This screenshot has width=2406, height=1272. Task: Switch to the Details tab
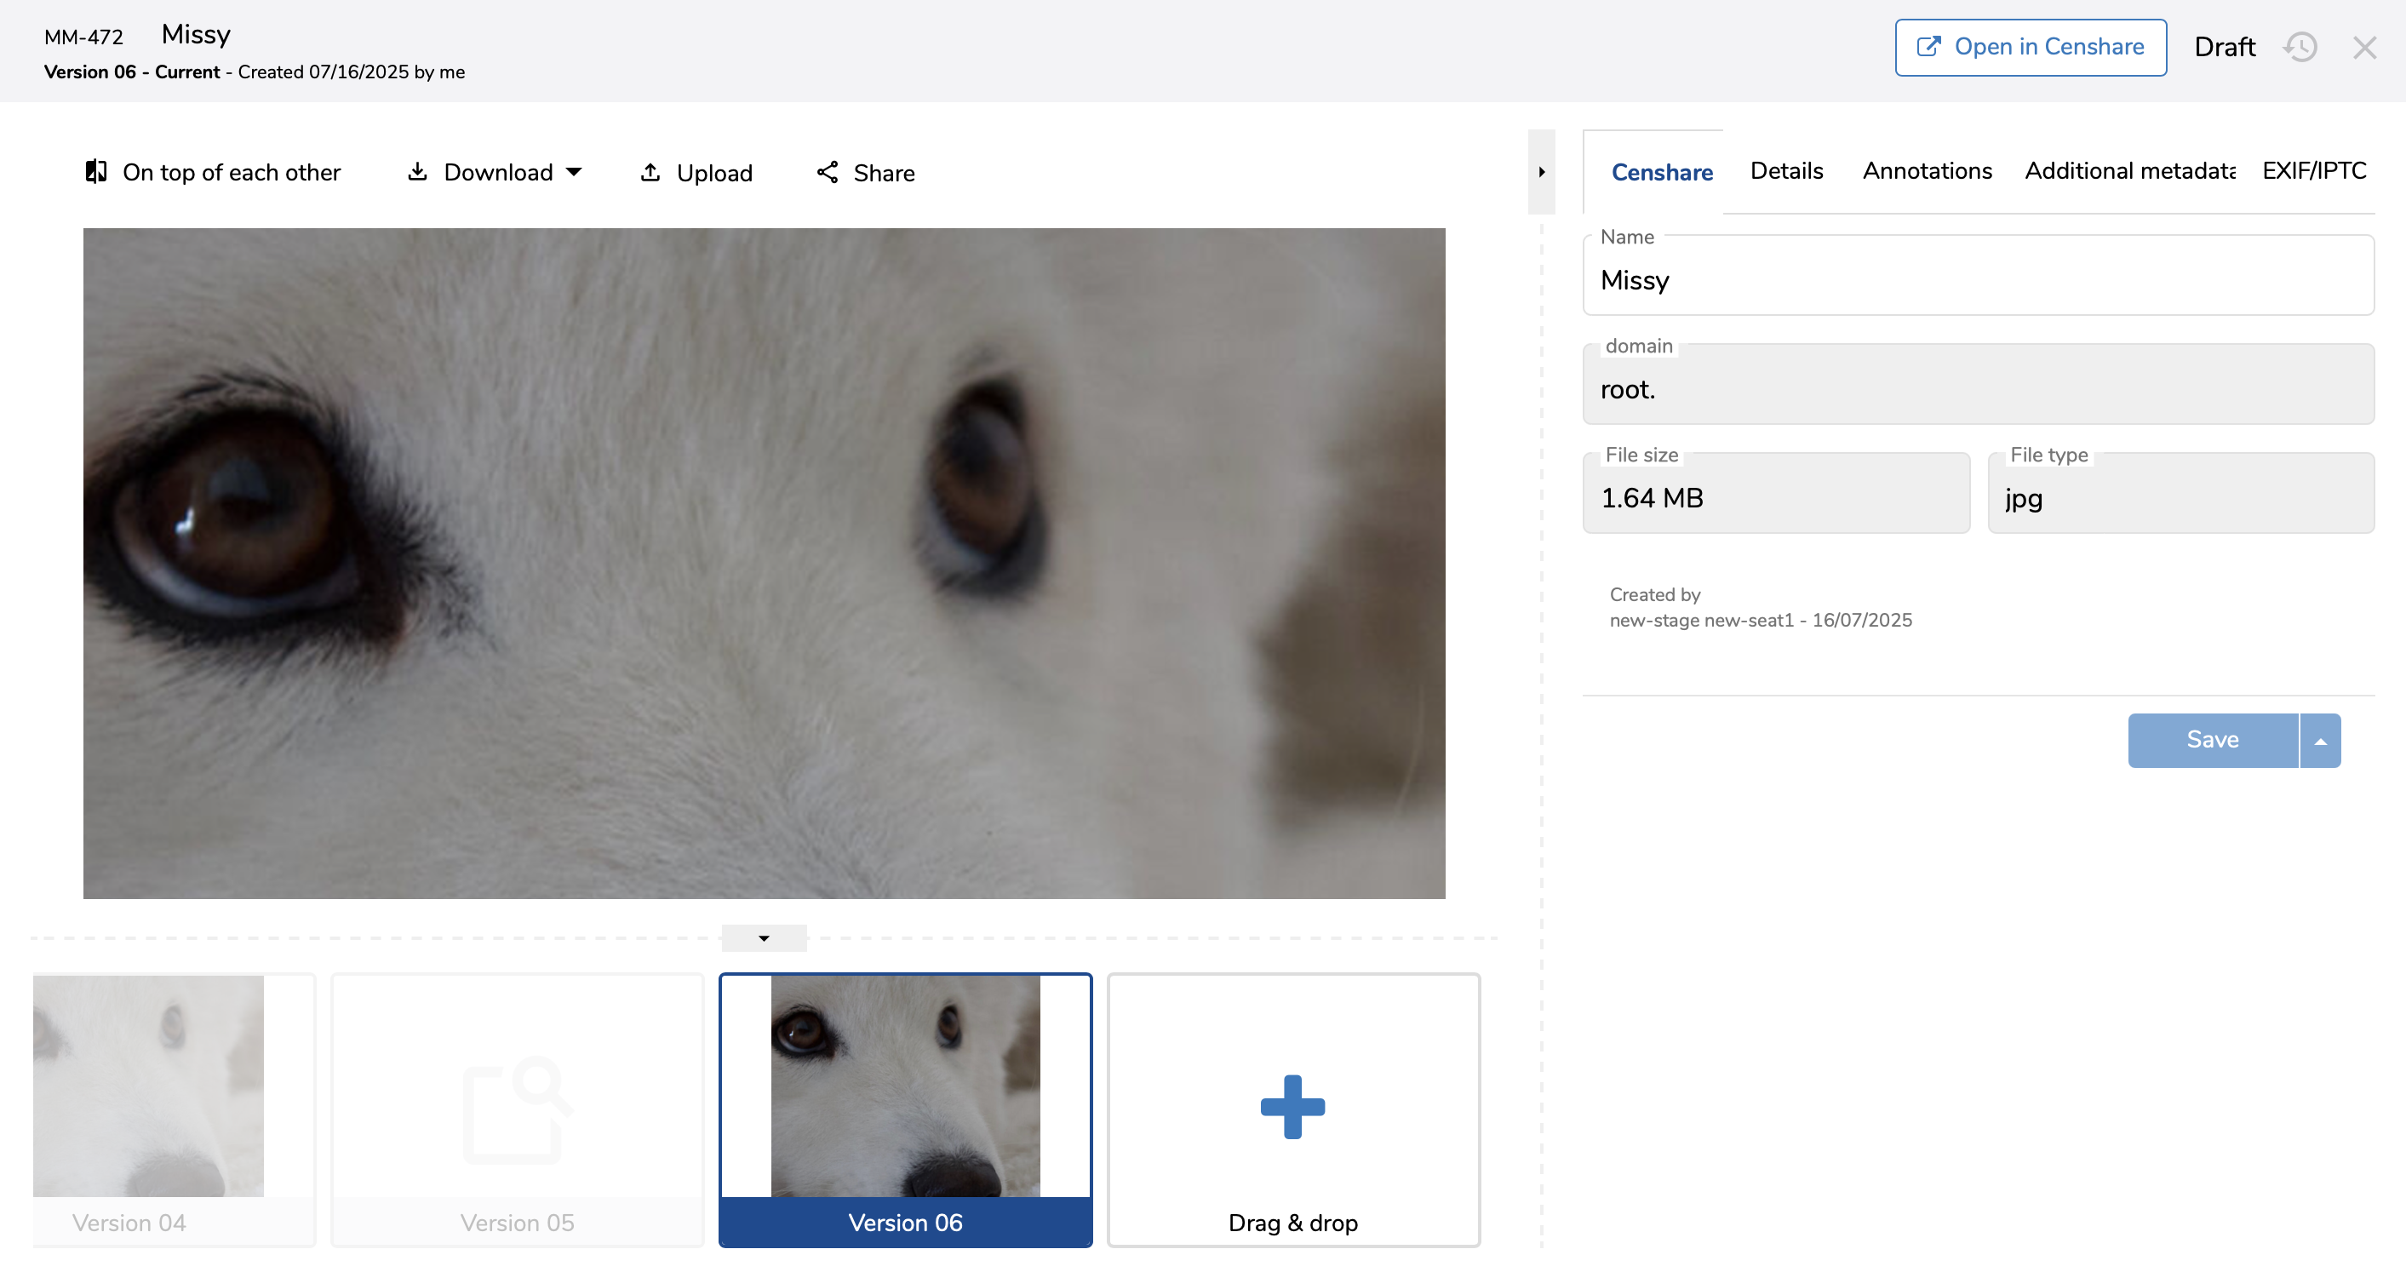point(1786,171)
